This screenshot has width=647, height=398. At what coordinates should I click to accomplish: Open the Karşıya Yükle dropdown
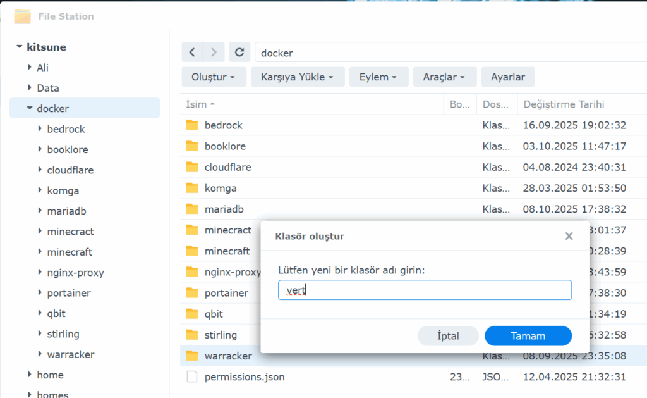point(297,77)
